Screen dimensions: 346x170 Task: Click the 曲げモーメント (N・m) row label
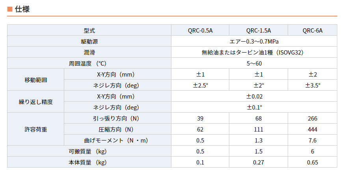point(117,140)
